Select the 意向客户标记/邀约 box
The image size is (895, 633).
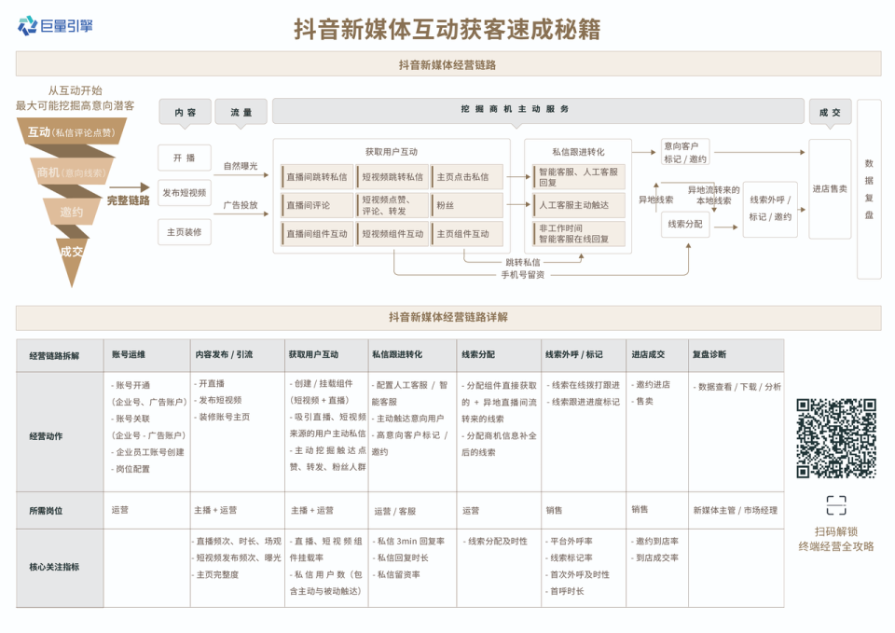685,152
